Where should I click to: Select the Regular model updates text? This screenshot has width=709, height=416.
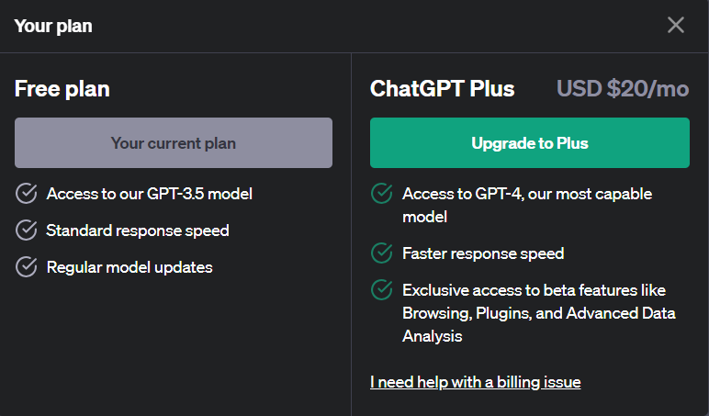pos(129,267)
